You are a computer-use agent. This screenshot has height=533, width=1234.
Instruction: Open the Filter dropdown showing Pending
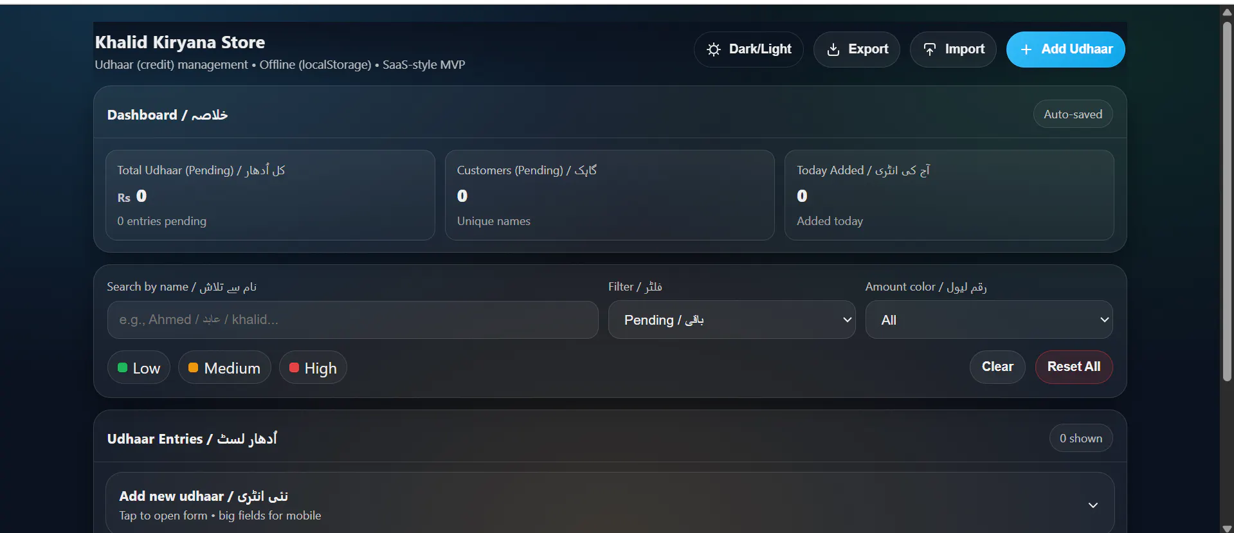[x=732, y=320]
